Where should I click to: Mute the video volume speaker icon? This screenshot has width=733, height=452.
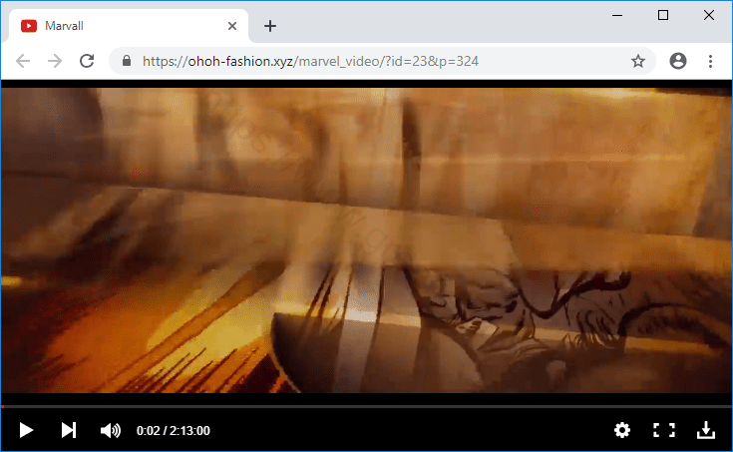tap(110, 430)
